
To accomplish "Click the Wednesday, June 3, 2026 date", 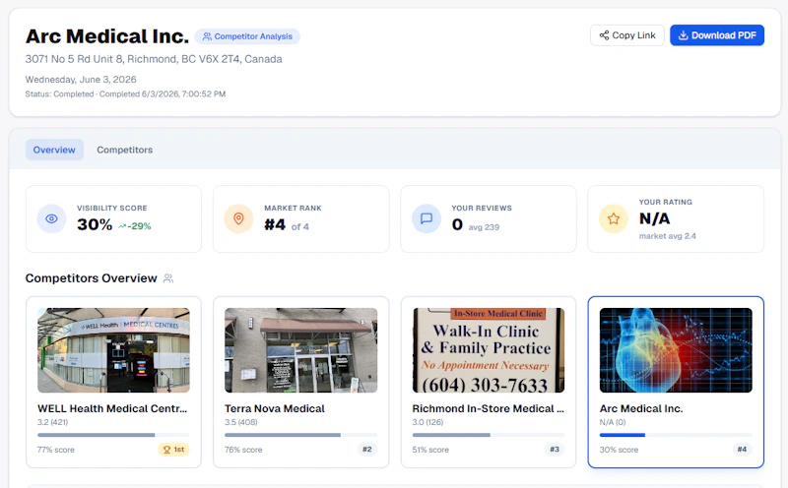I will [81, 80].
